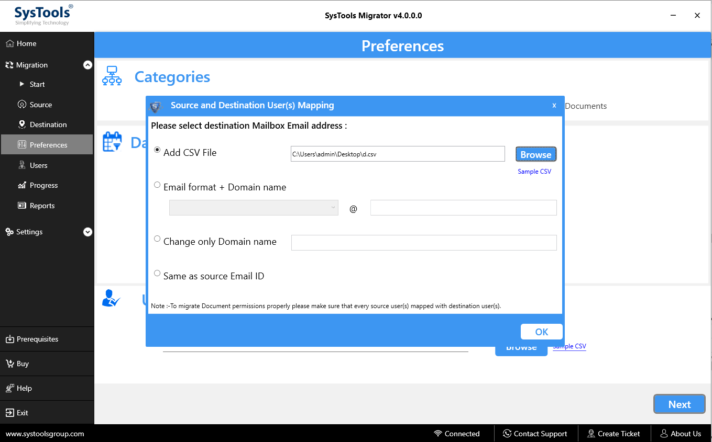This screenshot has width=712, height=442.
Task: Collapse the Migration menu section
Action: click(87, 65)
